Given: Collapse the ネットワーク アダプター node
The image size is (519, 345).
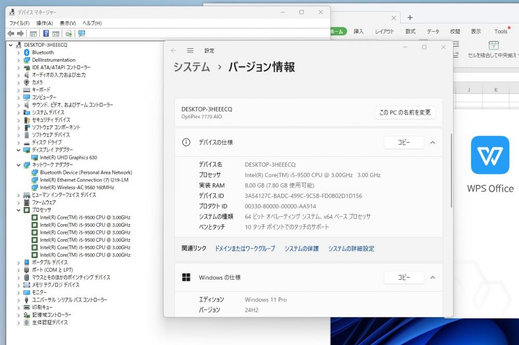Looking at the screenshot, I should 19,165.
